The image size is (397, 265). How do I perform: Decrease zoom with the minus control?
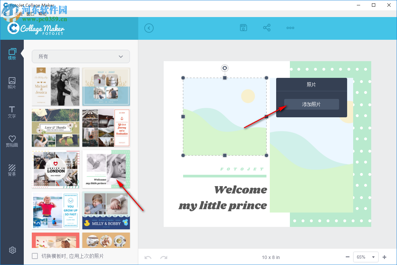click(347, 257)
